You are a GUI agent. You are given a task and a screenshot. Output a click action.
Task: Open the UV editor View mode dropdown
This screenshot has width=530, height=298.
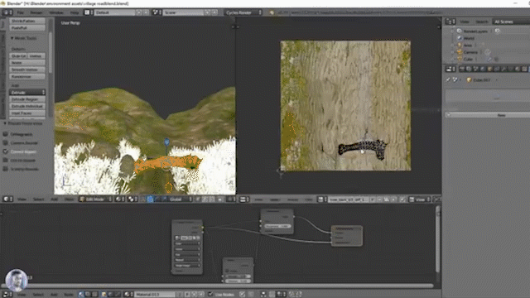point(420,199)
